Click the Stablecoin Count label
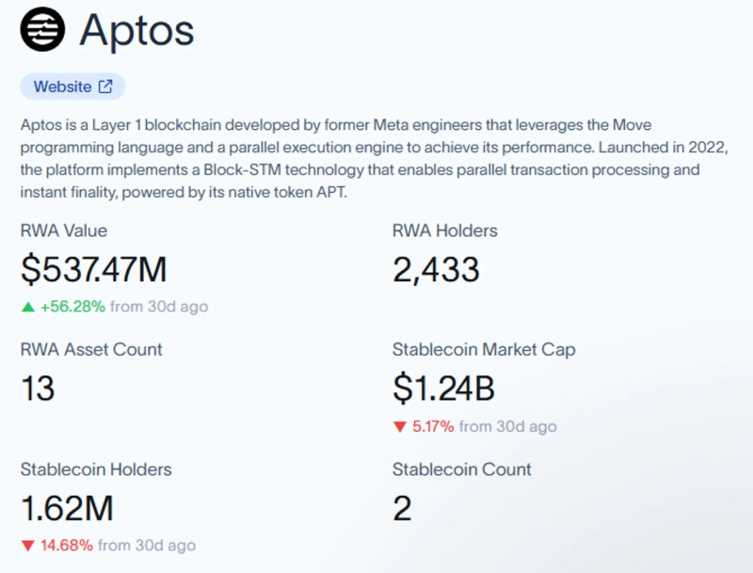753x573 pixels. (x=461, y=470)
